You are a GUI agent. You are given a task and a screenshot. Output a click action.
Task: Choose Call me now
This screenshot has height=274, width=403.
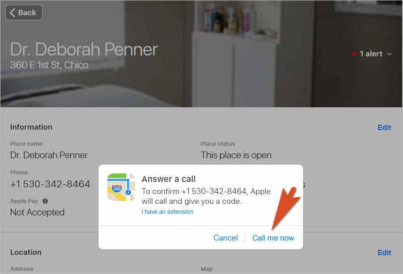(x=273, y=238)
